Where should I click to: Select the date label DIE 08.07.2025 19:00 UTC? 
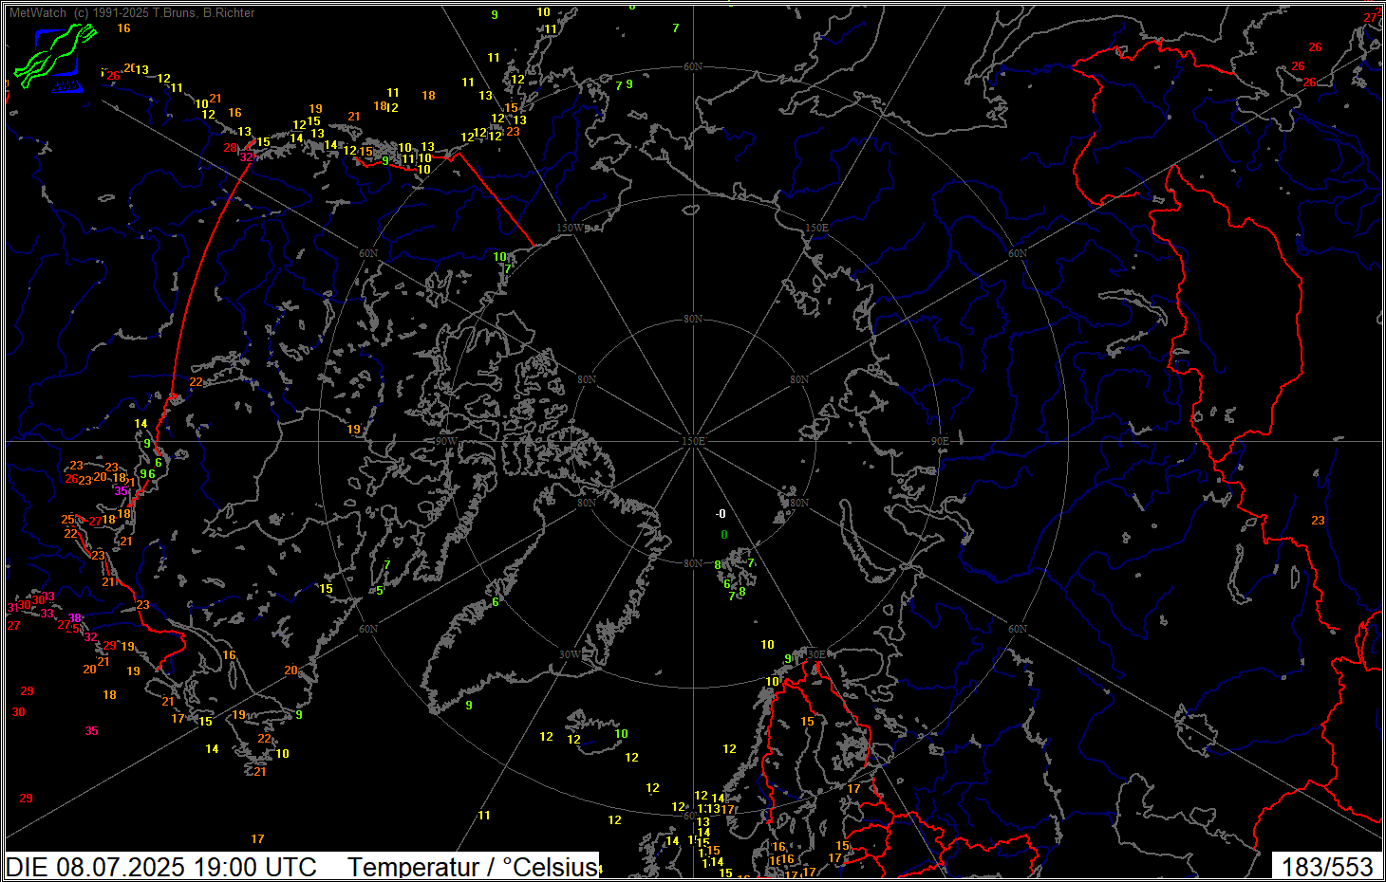(161, 867)
